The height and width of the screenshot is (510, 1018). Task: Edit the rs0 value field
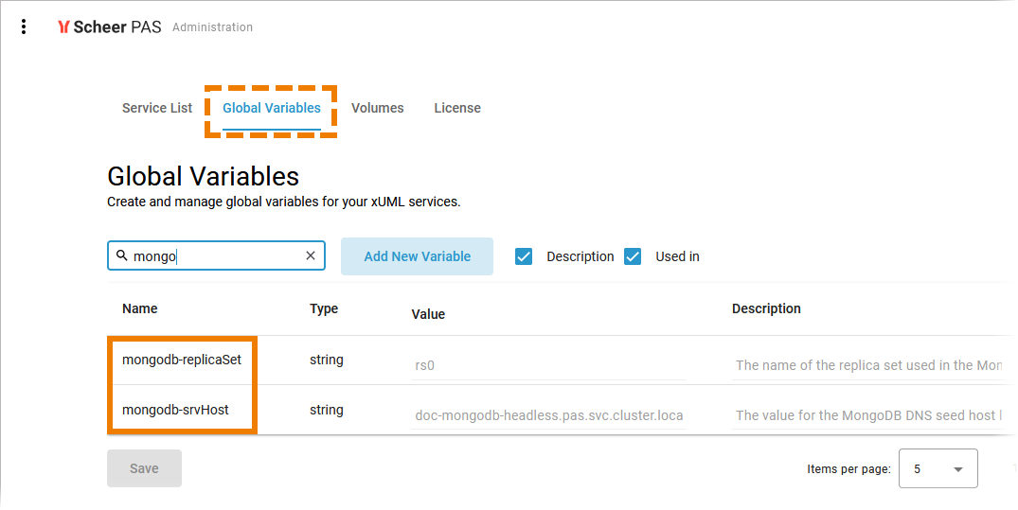click(548, 365)
